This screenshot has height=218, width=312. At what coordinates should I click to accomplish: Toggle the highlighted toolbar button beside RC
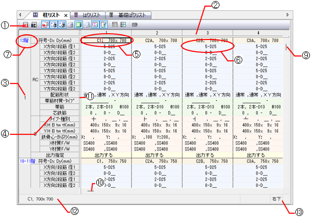[x=45, y=25]
